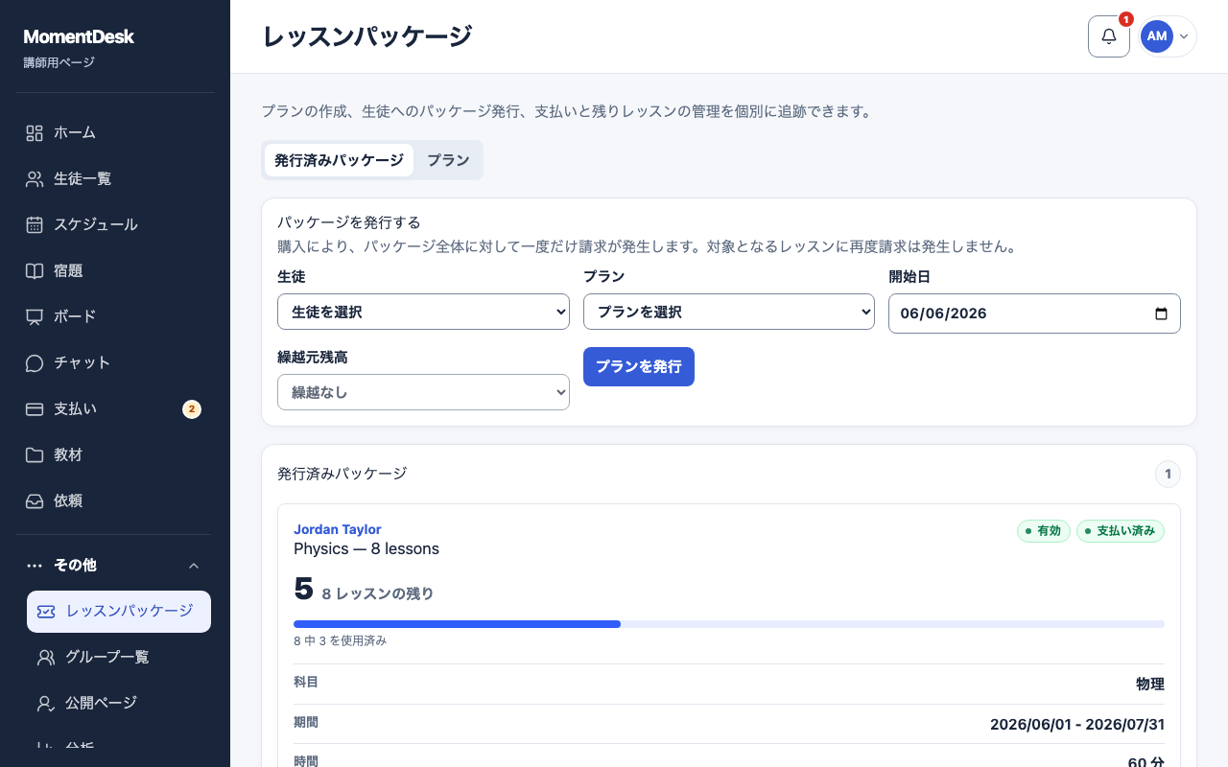Viewport: 1228px width, 767px height.
Task: Click the 開始日 date input field
Action: (x=1034, y=314)
